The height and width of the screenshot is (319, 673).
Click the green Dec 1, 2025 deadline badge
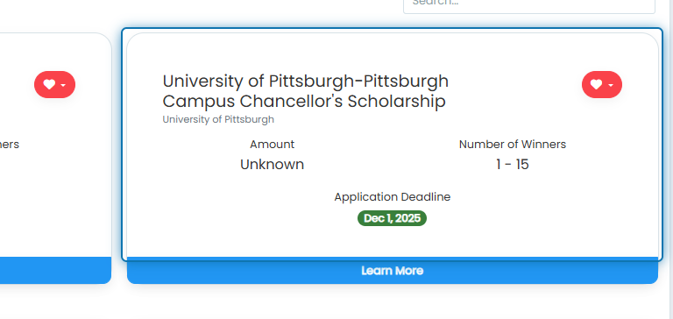(393, 218)
